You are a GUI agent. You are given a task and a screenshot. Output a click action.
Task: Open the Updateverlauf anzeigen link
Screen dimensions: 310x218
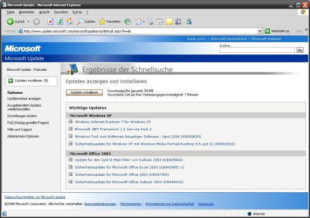[24, 98]
